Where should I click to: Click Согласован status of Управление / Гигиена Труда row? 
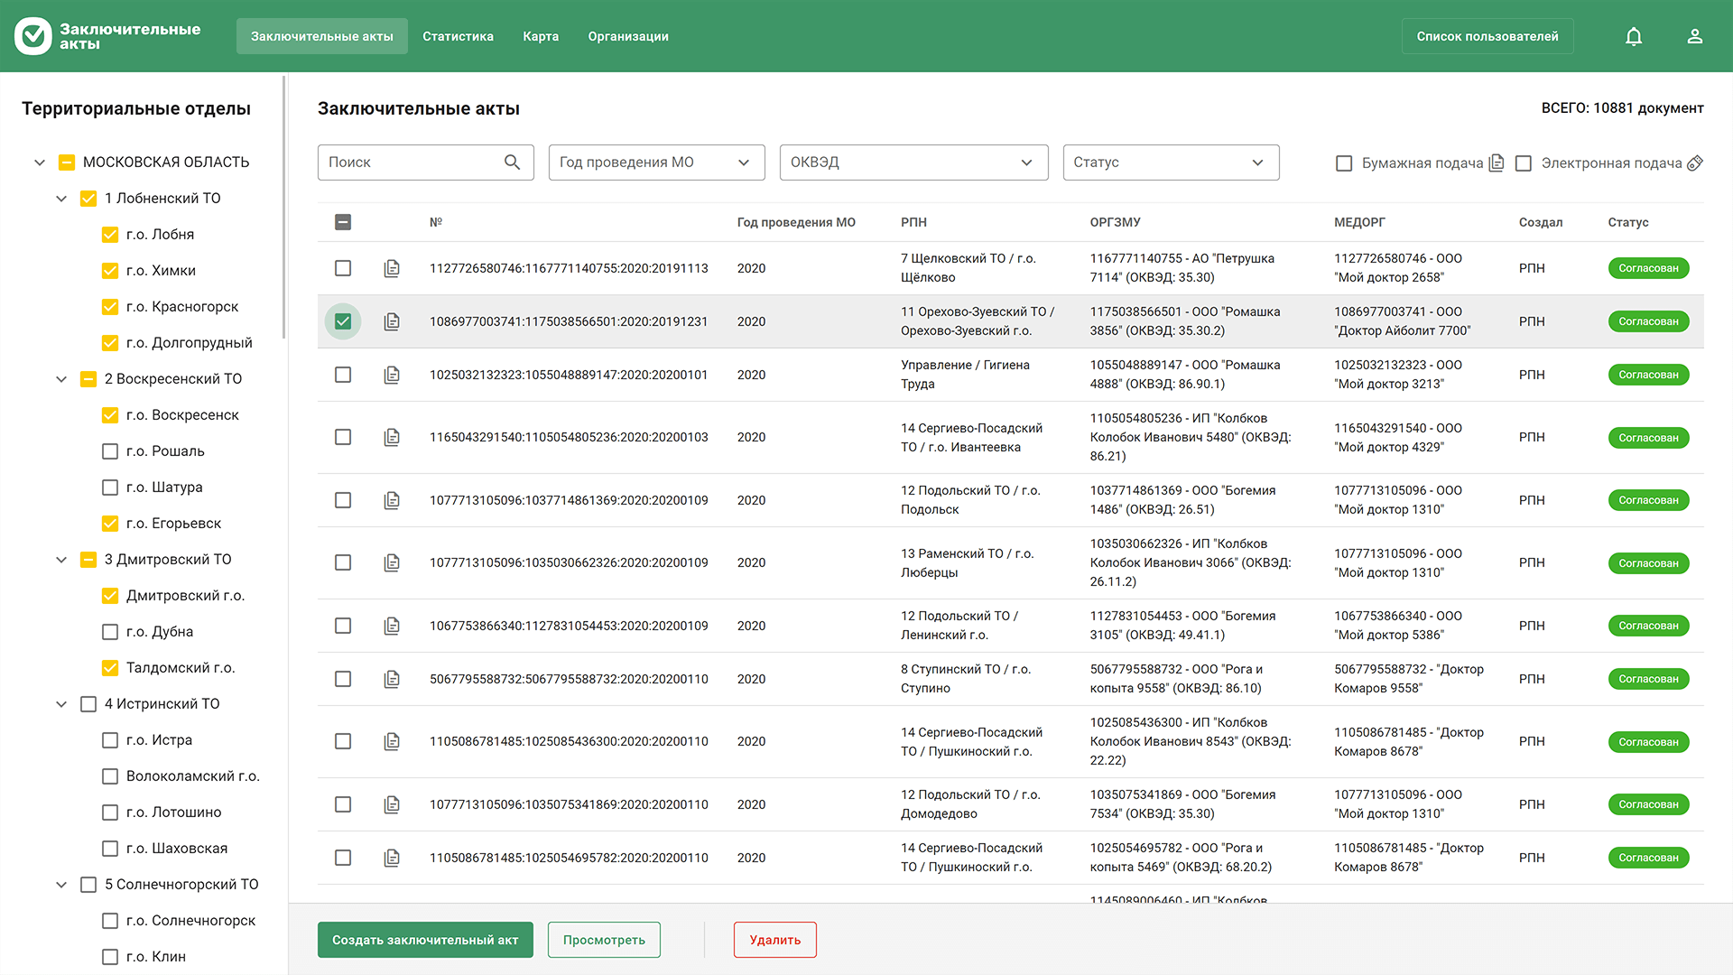pos(1648,375)
